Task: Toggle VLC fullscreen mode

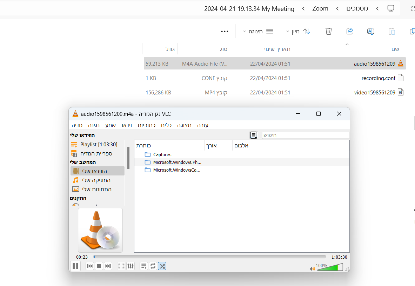Action: click(121, 266)
